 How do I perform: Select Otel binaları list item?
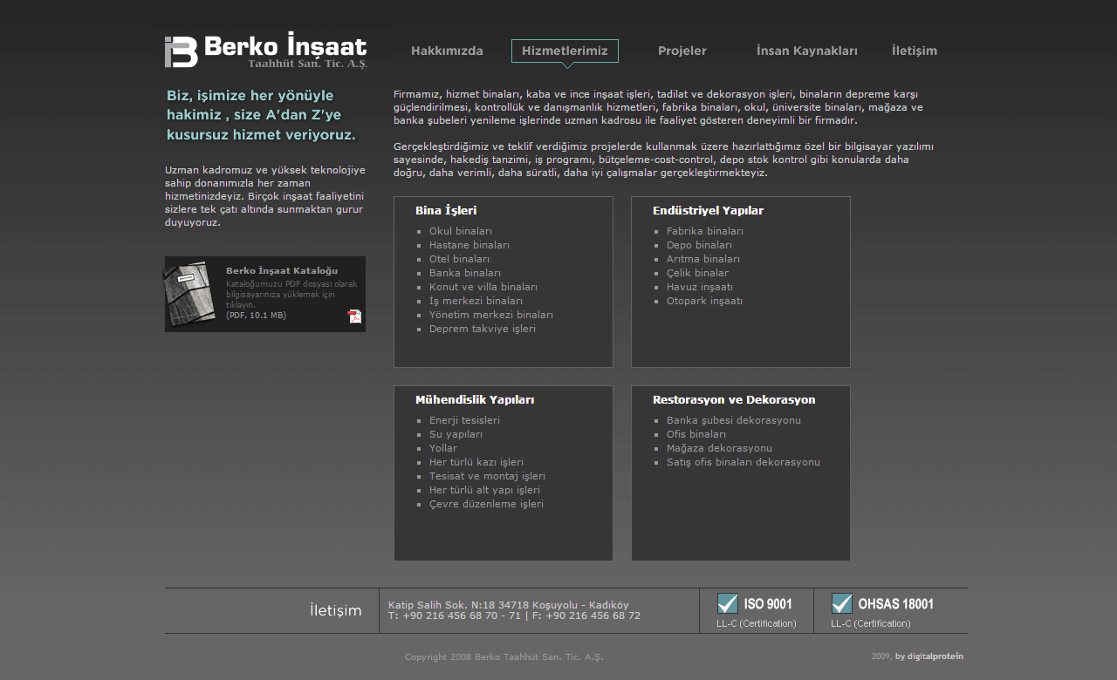point(459,259)
